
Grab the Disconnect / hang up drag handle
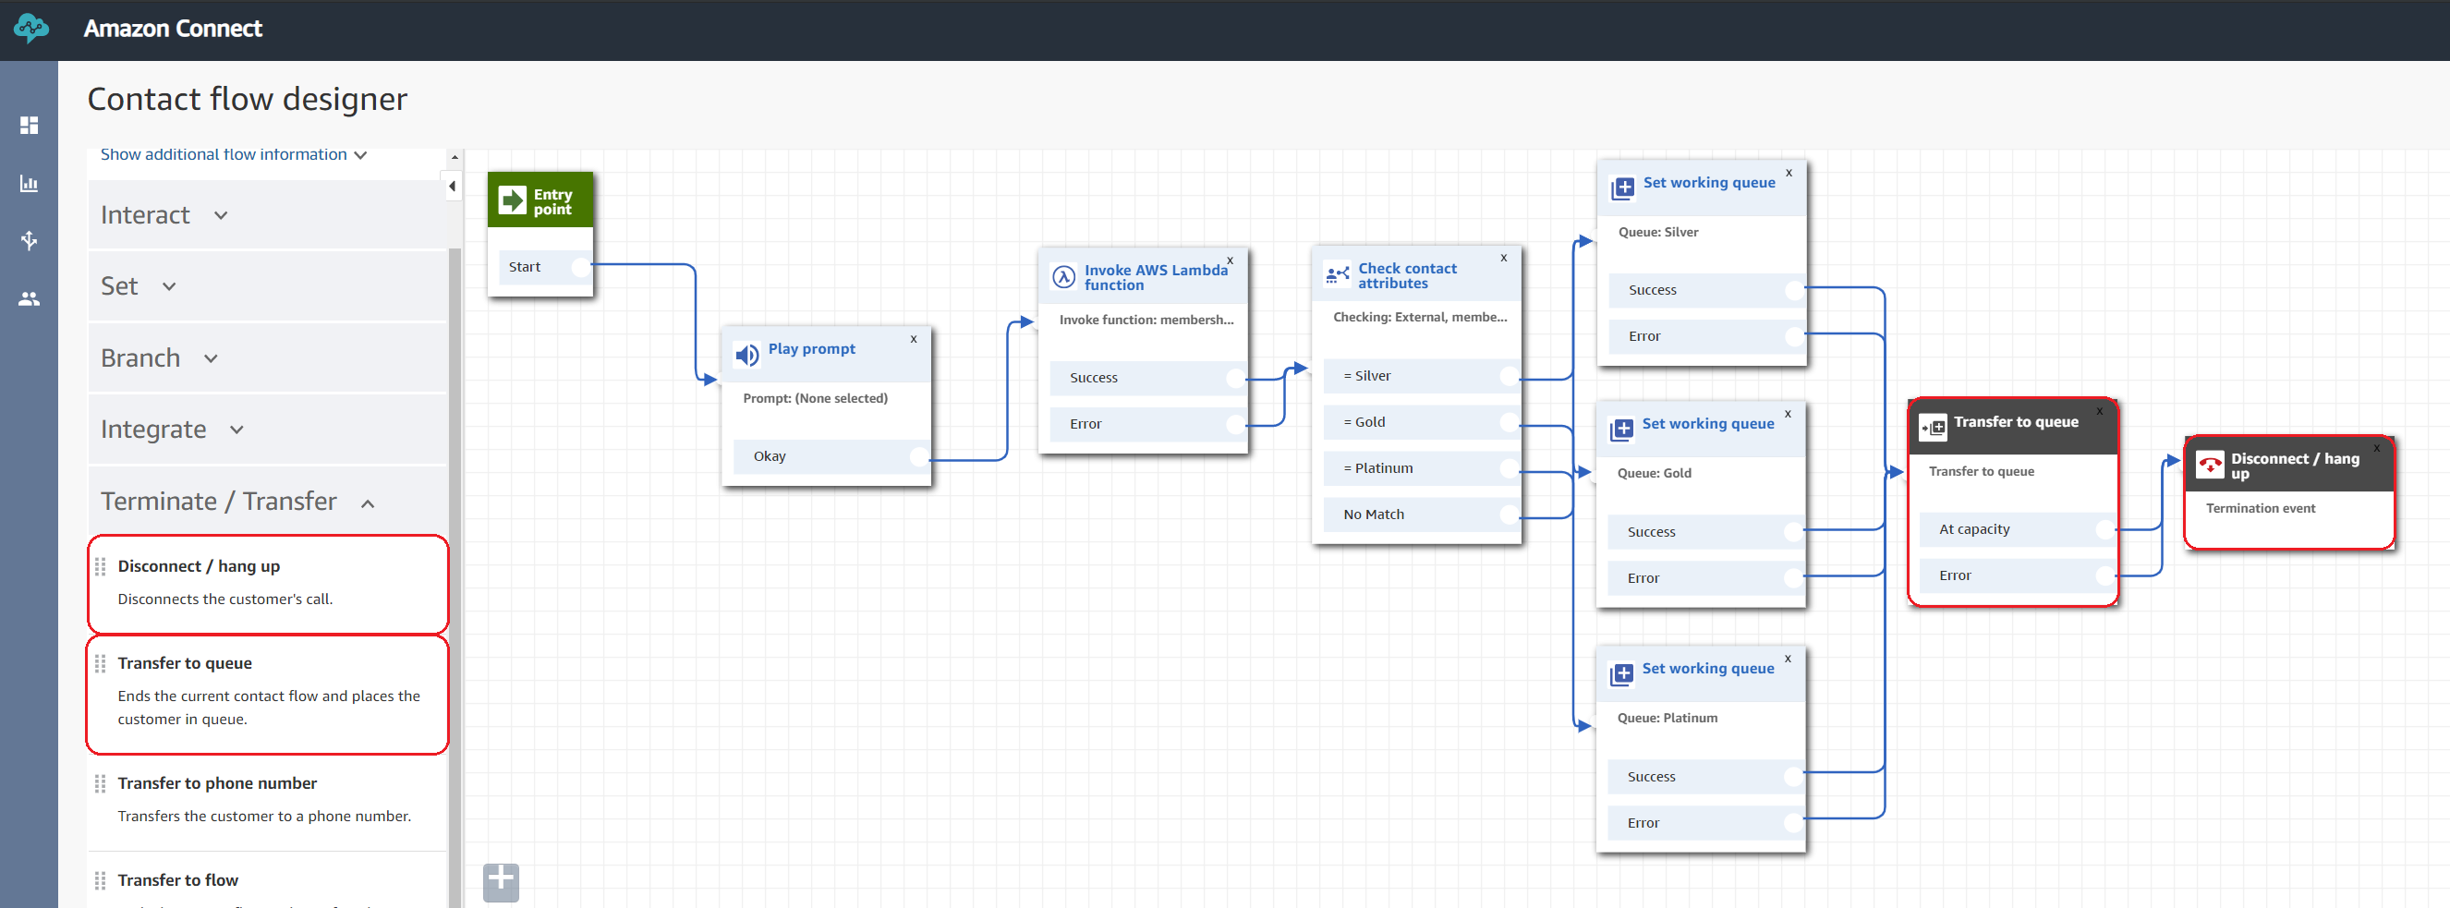click(100, 566)
